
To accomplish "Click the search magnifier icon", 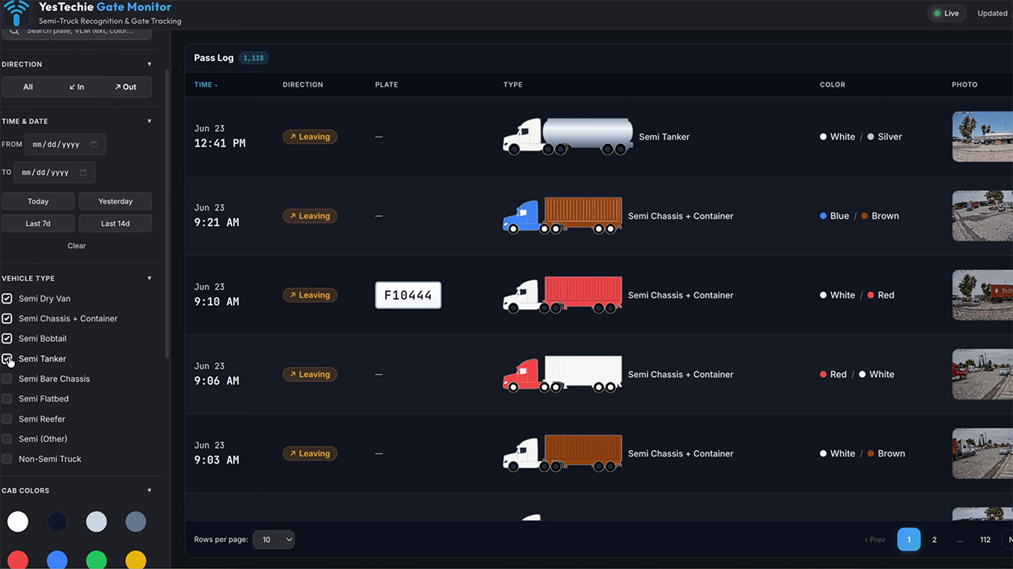I will tap(14, 32).
